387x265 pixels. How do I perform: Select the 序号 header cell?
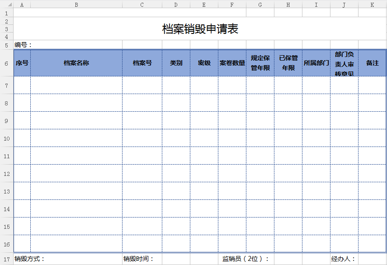click(22, 63)
